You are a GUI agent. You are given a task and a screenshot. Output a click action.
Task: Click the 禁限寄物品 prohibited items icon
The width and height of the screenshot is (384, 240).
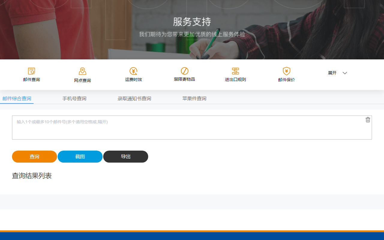click(184, 75)
